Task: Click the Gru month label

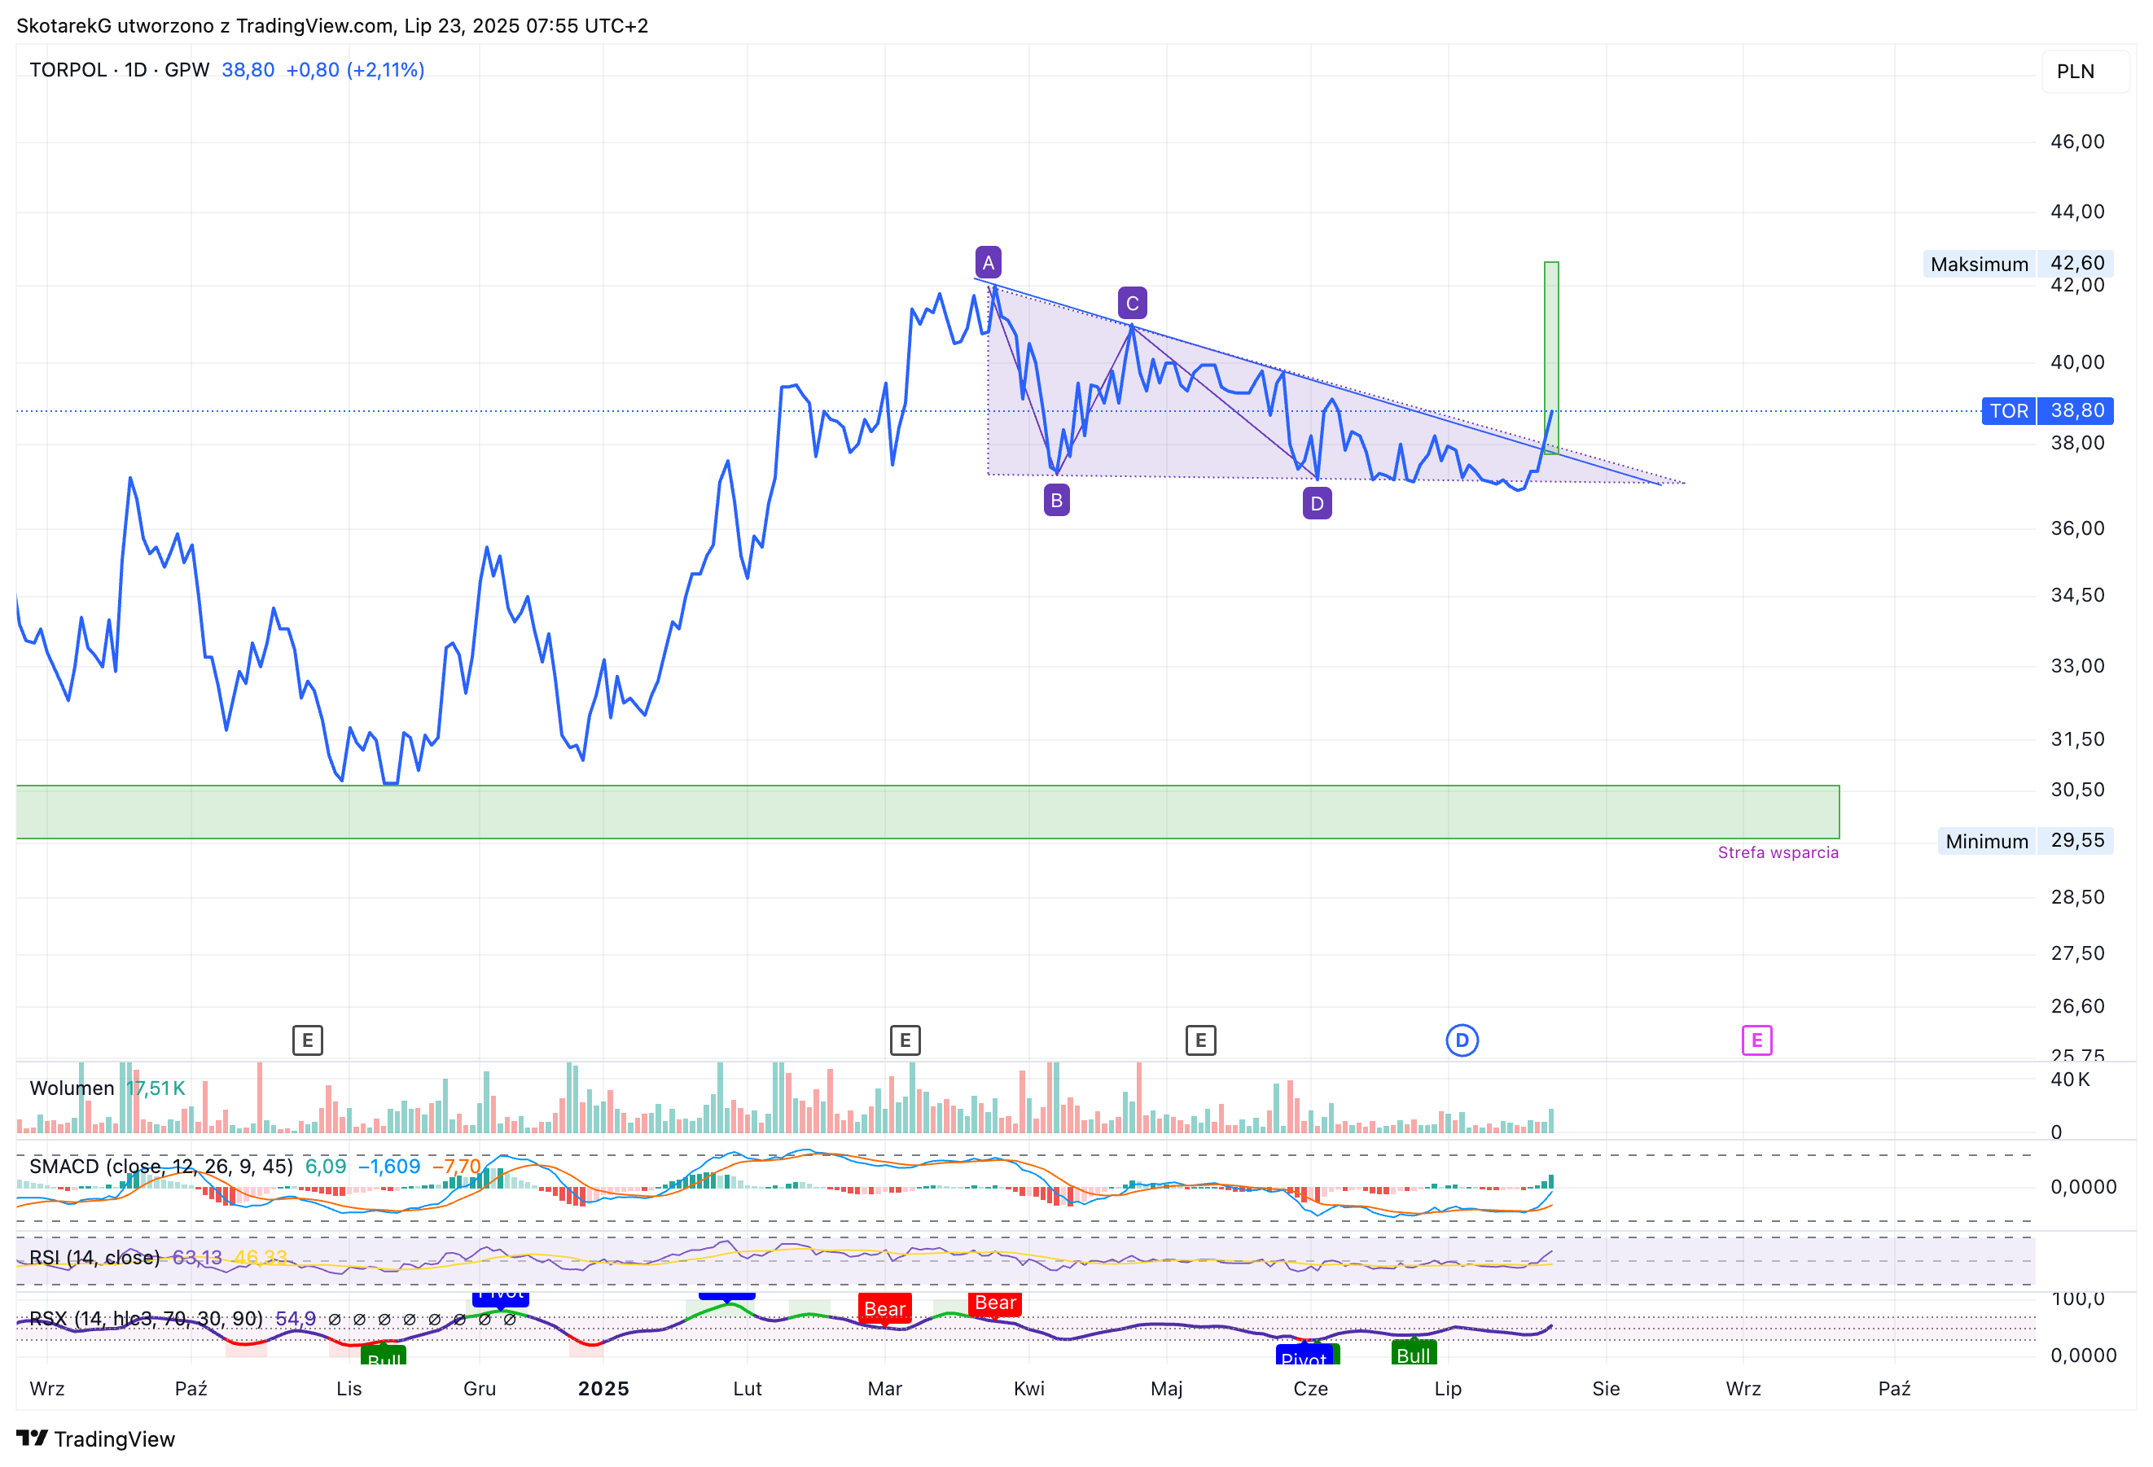Action: pyautogui.click(x=480, y=1388)
